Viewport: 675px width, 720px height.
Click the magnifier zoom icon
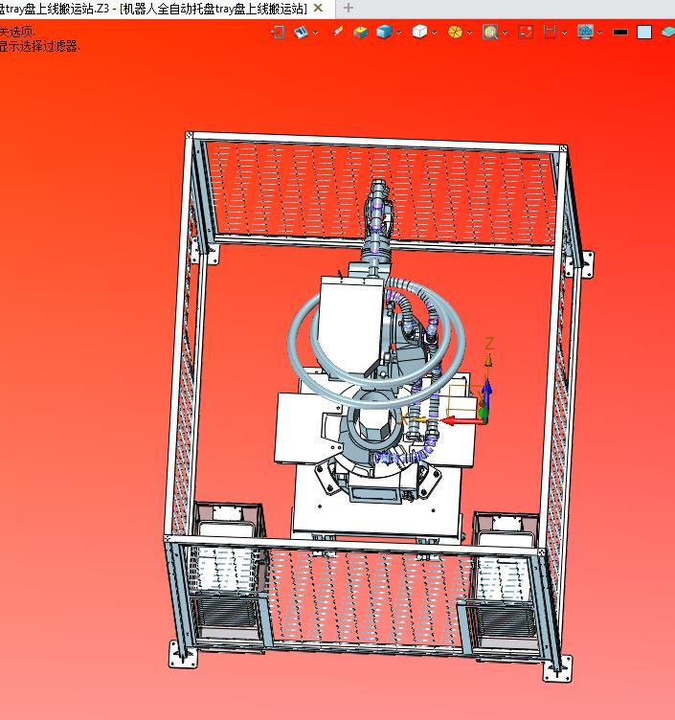tap(490, 33)
